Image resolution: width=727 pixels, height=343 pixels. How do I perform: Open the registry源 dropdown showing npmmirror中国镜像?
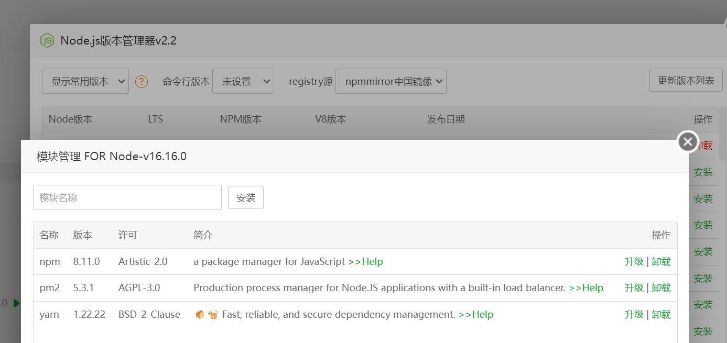(x=391, y=81)
